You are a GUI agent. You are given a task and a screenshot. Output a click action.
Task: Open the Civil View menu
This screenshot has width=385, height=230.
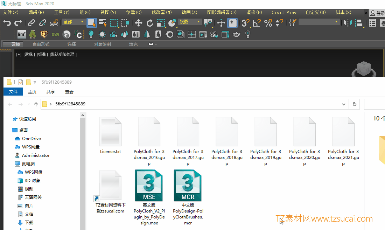284,12
